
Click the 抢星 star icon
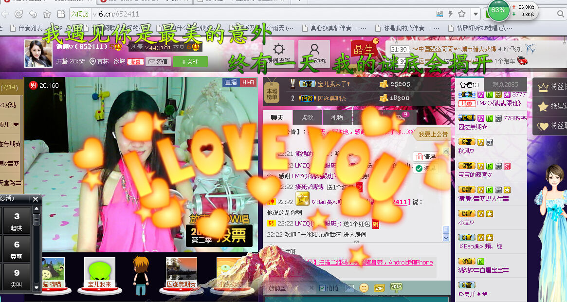[x=543, y=106]
